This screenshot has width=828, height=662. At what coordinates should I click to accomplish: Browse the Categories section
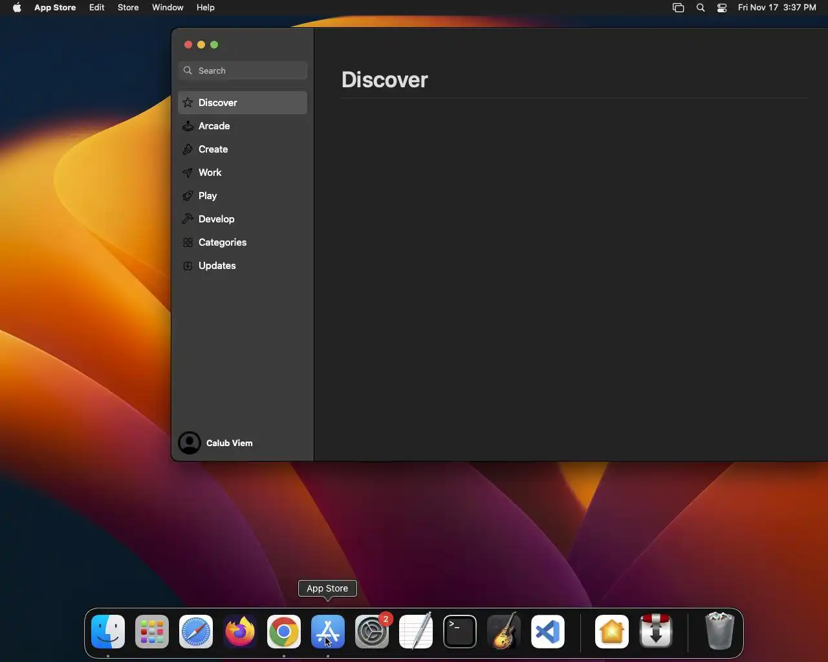(x=243, y=242)
